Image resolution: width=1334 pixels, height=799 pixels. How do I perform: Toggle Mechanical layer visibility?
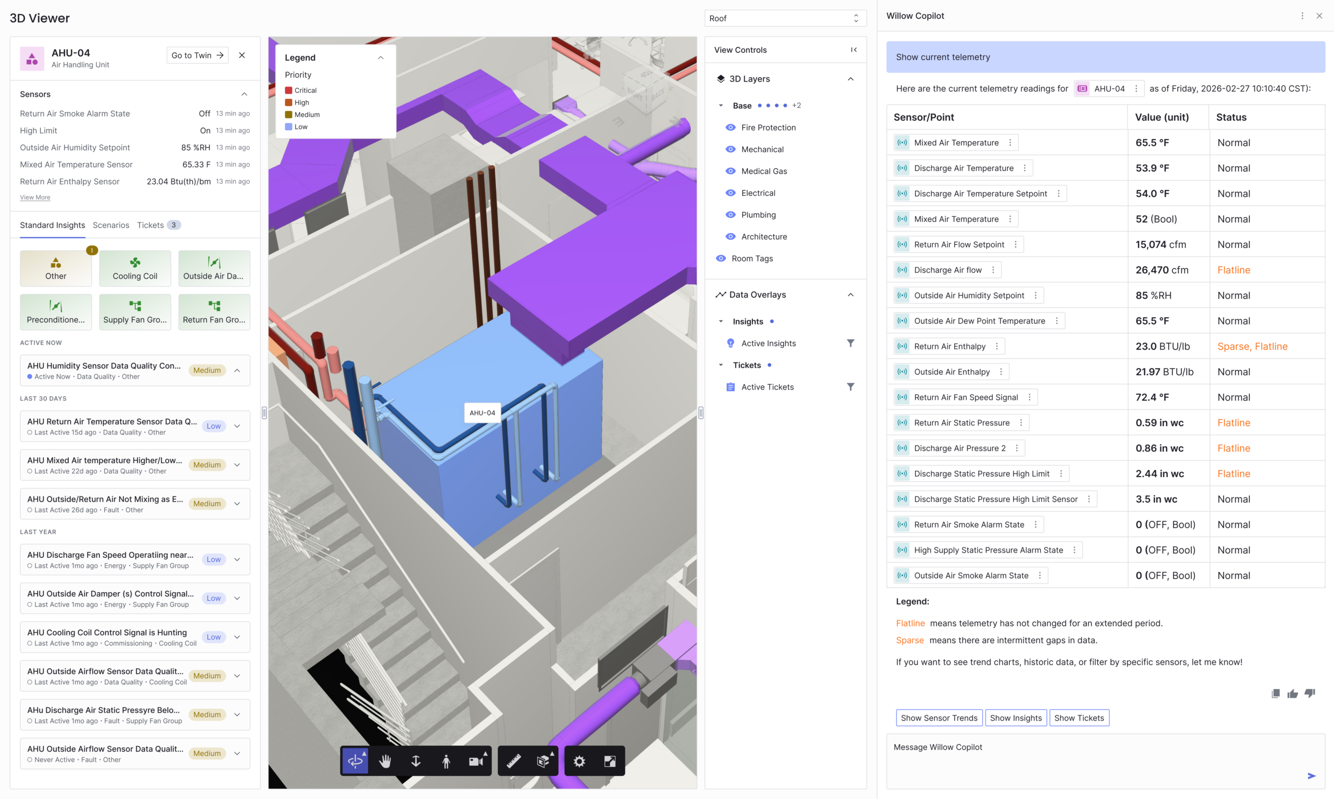click(x=730, y=149)
